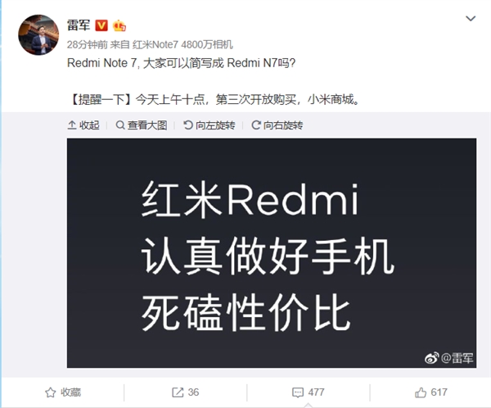
Task: Click the 雷军 username link
Action: point(79,25)
